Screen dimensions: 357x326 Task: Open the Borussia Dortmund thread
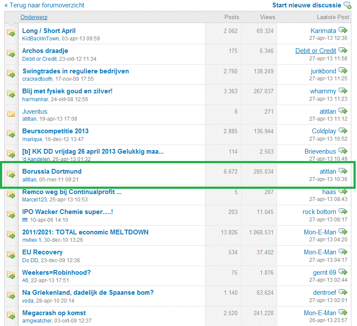coord(52,171)
